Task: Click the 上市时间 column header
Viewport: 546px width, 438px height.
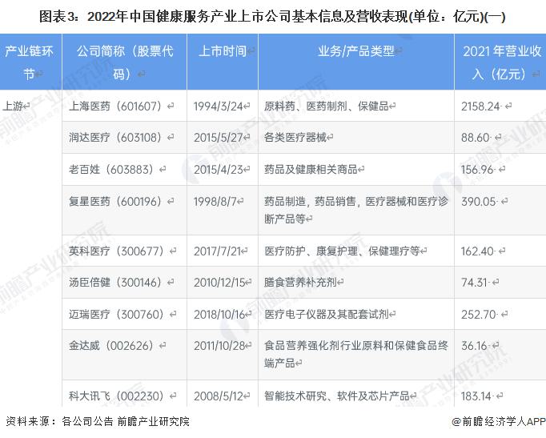Action: (x=223, y=52)
